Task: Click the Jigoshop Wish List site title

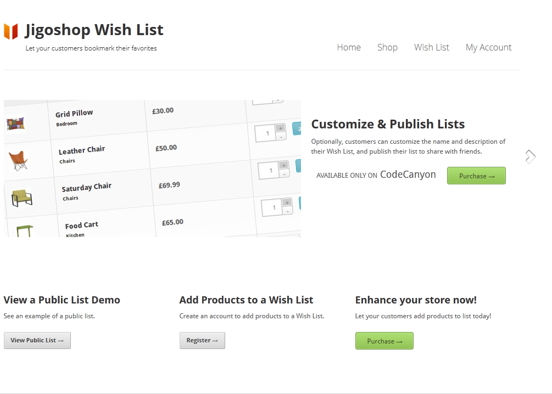Action: (x=94, y=30)
